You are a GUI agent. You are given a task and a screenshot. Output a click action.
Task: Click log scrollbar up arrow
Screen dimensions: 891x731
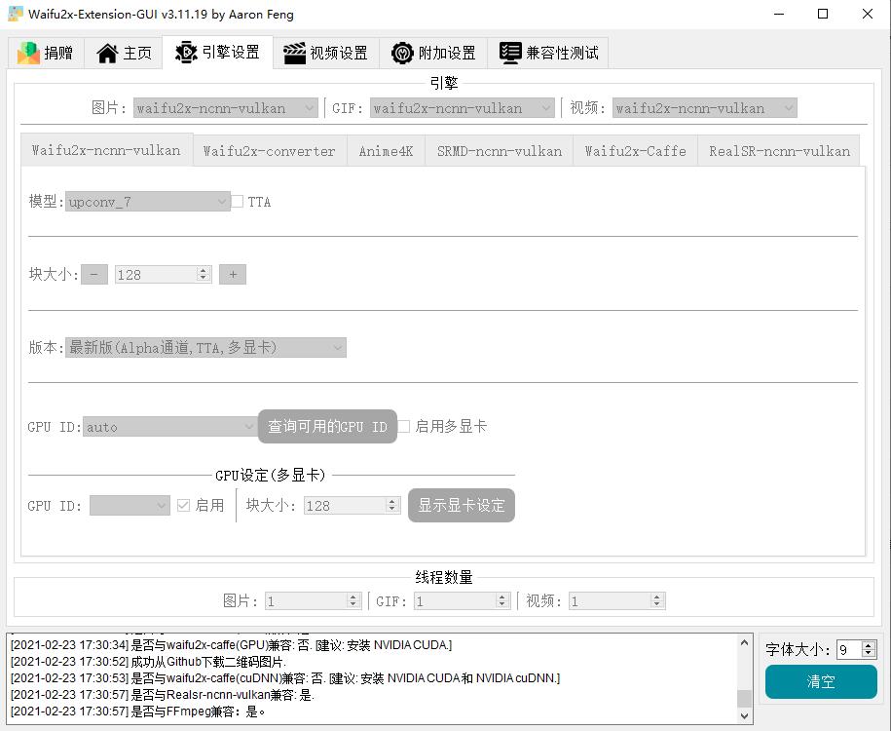click(x=744, y=642)
